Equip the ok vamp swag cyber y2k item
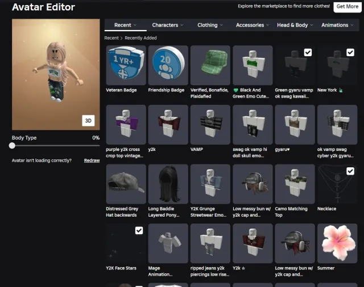Viewport: 364px width, 287px height. tap(337, 125)
